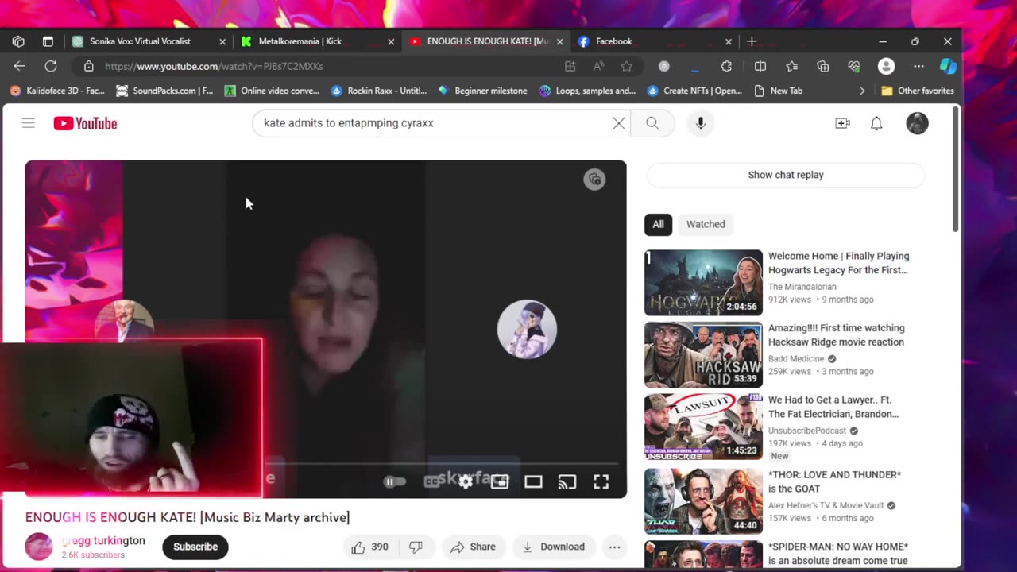
Task: Toggle closed captions in player
Action: tap(431, 481)
